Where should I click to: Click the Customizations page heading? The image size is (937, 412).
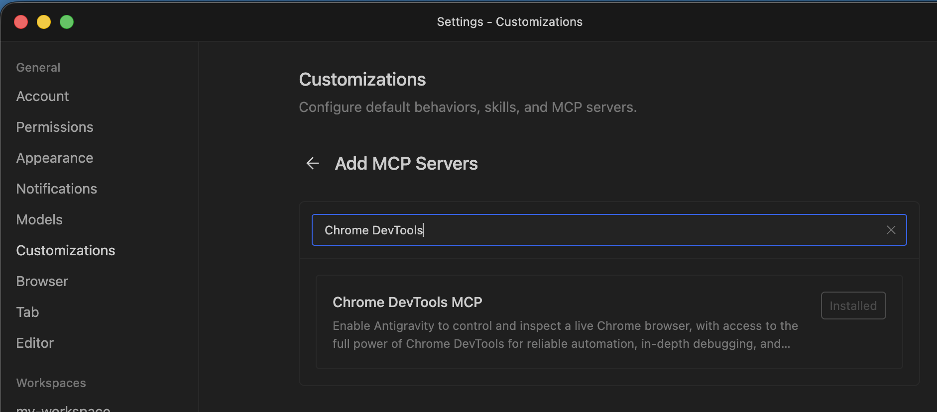(362, 80)
